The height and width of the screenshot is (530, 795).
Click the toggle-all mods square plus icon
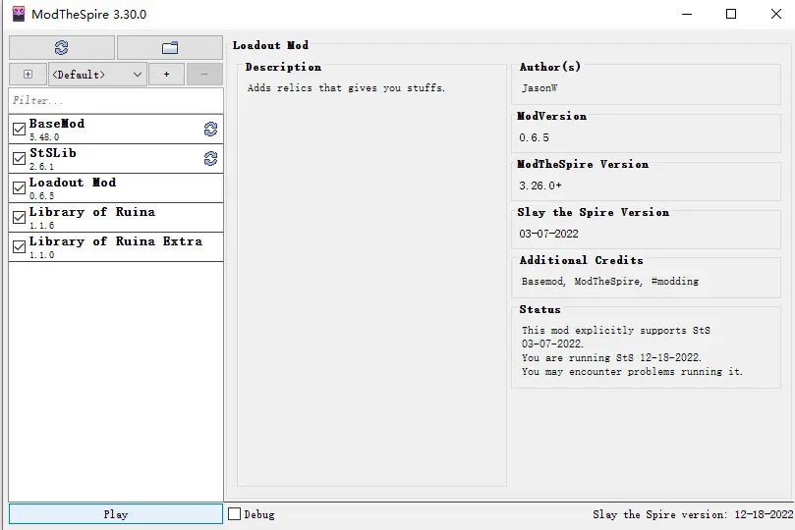[28, 75]
